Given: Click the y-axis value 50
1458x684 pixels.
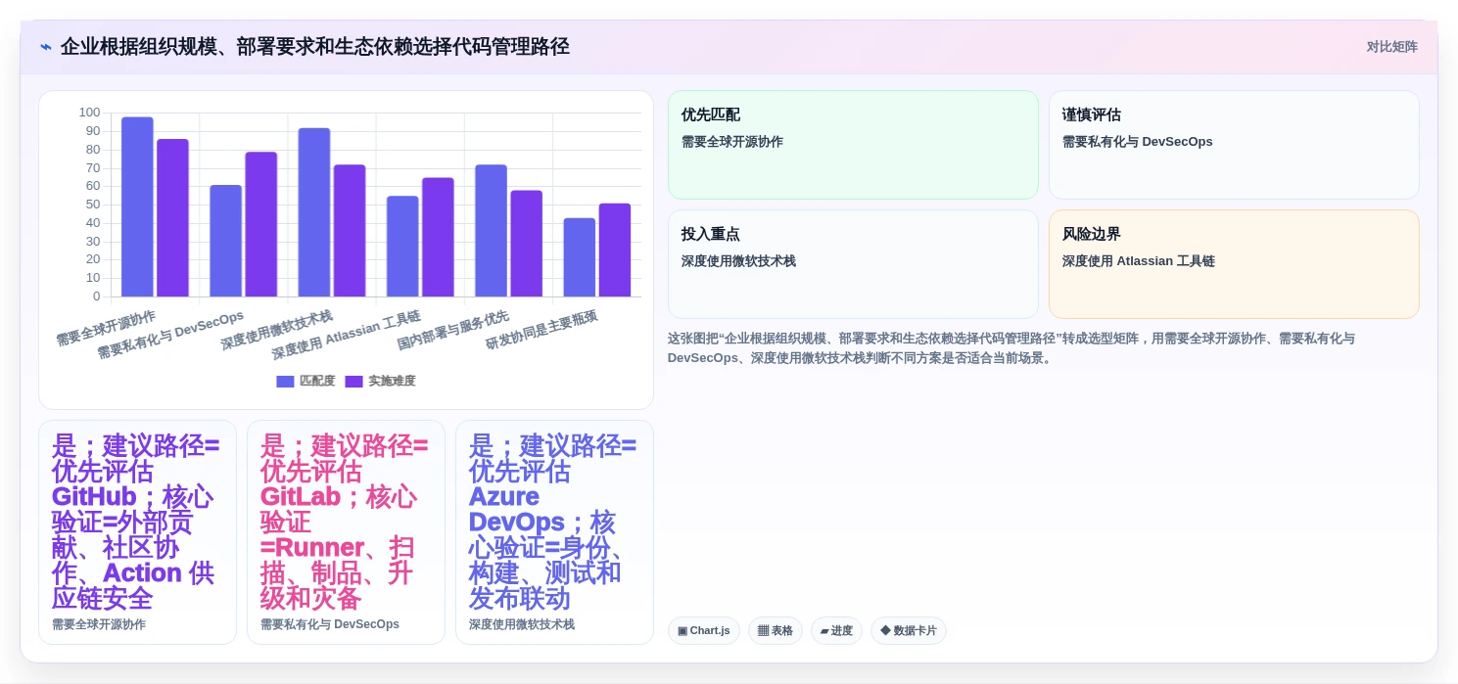Looking at the screenshot, I should (x=92, y=205).
